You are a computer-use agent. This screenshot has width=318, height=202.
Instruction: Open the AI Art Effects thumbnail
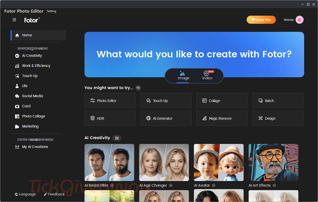[x=273, y=162]
